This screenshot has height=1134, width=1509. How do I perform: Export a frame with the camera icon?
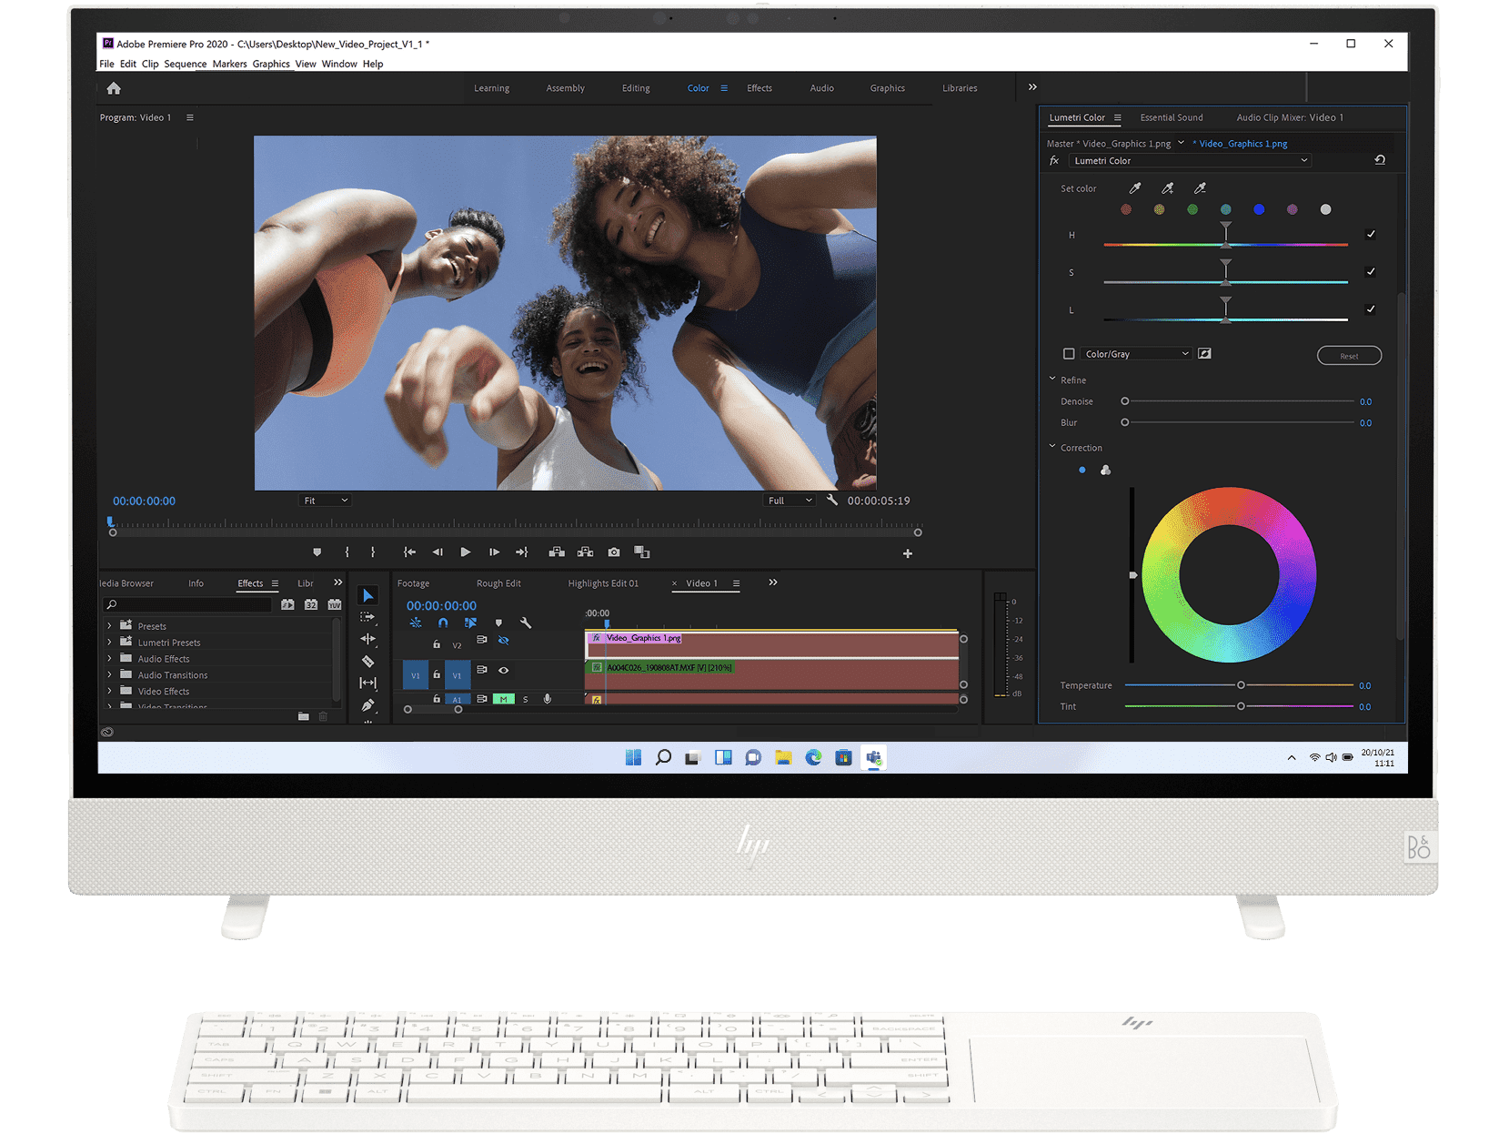[614, 552]
